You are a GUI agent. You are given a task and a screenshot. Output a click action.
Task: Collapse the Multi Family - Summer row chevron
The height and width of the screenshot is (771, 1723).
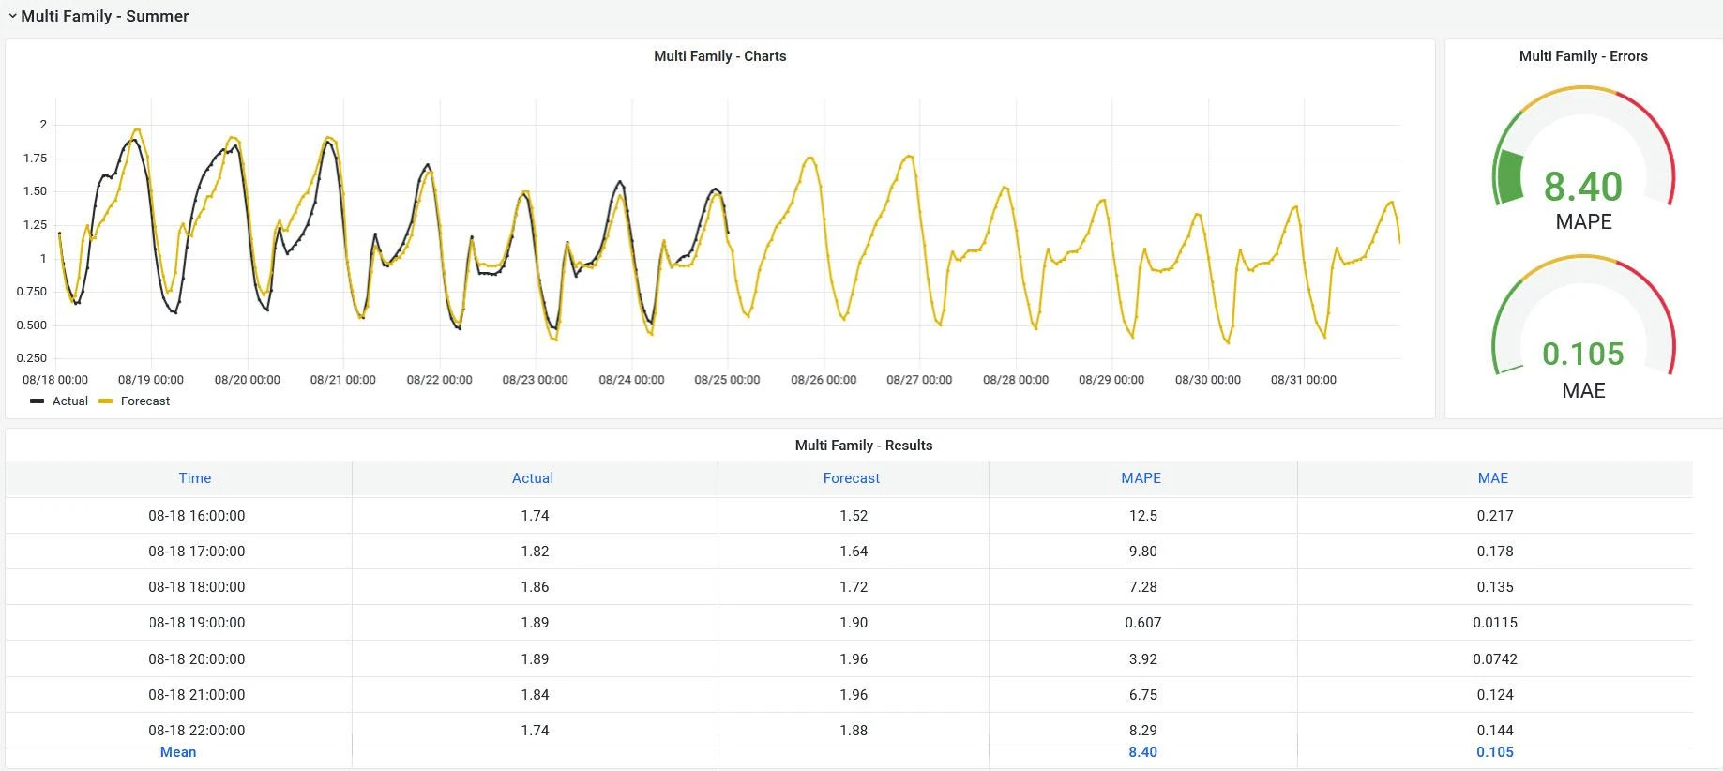(x=12, y=16)
